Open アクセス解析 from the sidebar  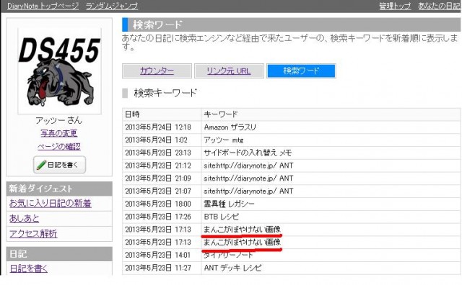[33, 234]
